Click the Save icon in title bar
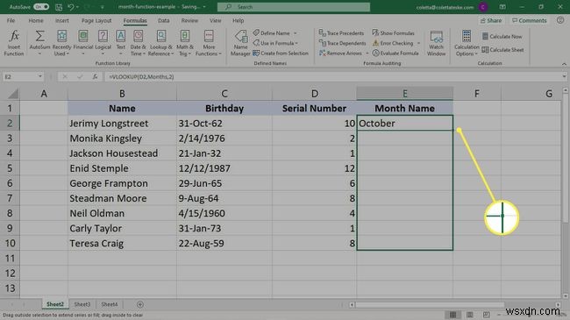The height and width of the screenshot is (320, 570). point(59,7)
